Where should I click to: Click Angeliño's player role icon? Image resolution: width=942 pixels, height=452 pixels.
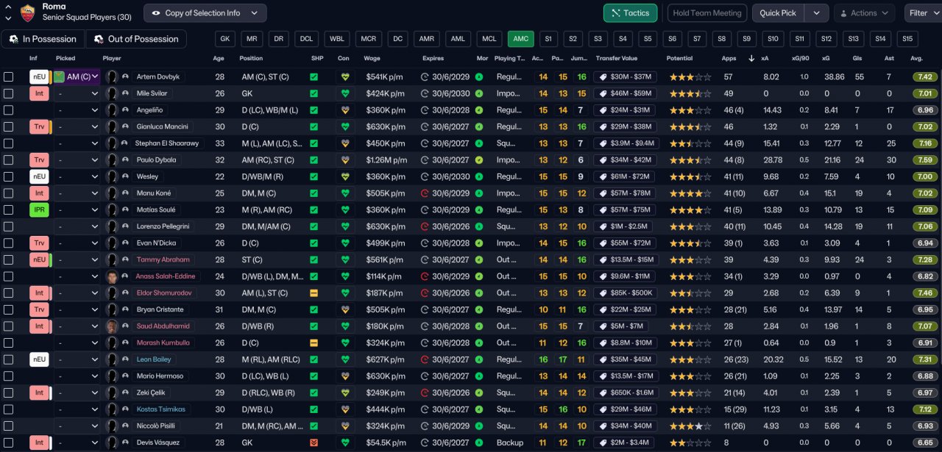click(125, 110)
